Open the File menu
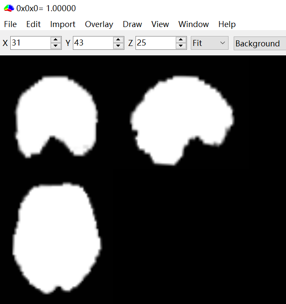This screenshot has height=304, width=286. 10,24
